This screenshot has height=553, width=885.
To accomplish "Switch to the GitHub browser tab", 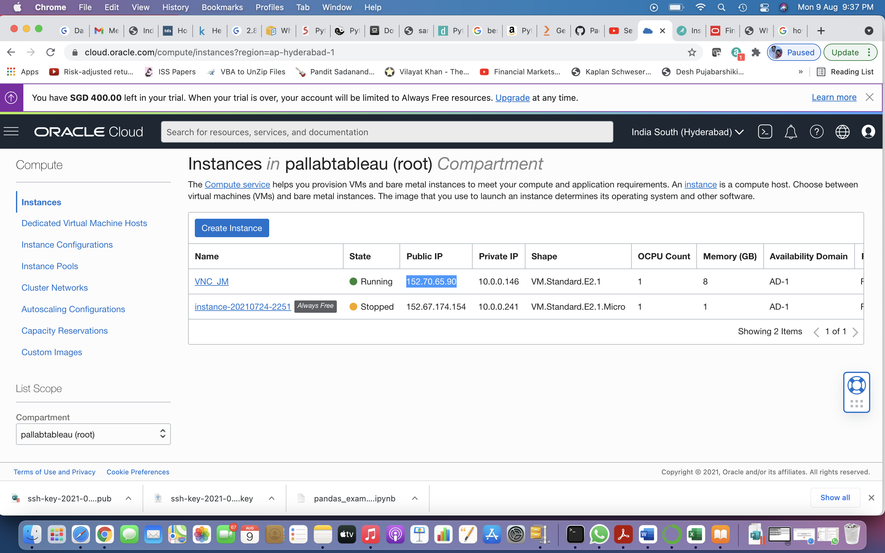I will click(587, 31).
